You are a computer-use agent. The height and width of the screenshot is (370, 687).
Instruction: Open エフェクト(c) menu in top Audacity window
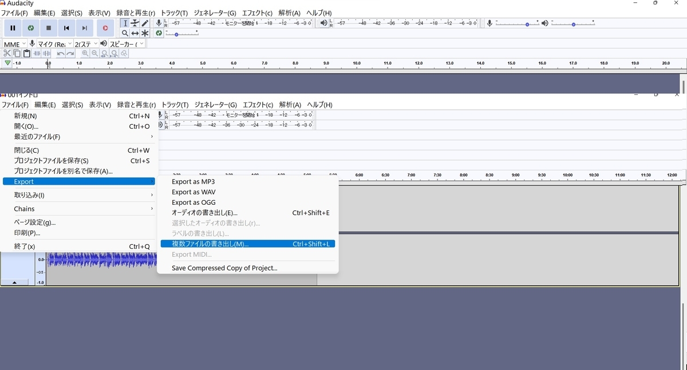(257, 13)
